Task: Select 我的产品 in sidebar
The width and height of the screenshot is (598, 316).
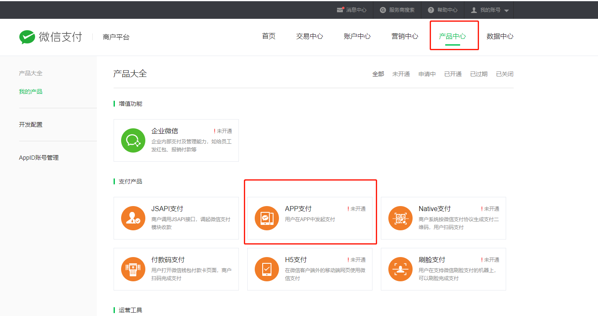Action: pyautogui.click(x=30, y=92)
